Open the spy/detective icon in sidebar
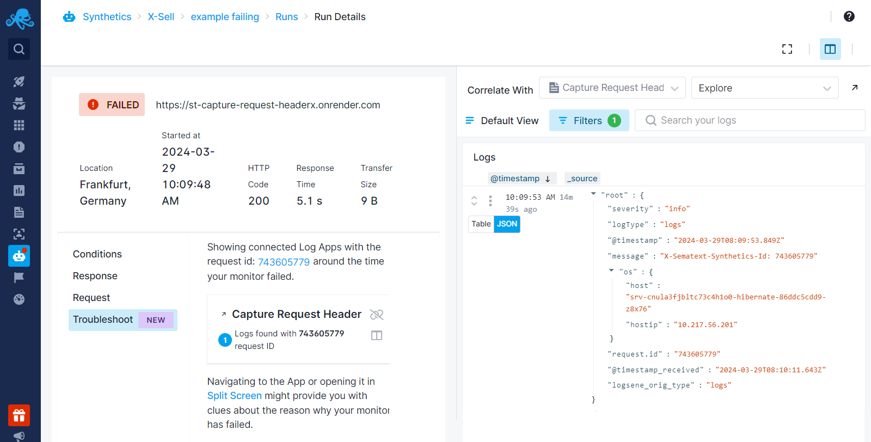 tap(19, 103)
